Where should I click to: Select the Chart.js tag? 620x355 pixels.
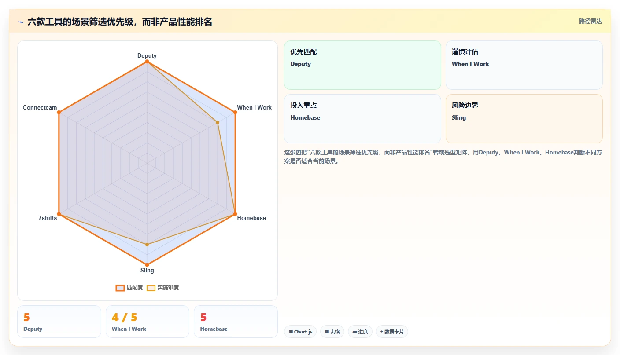[x=300, y=332]
